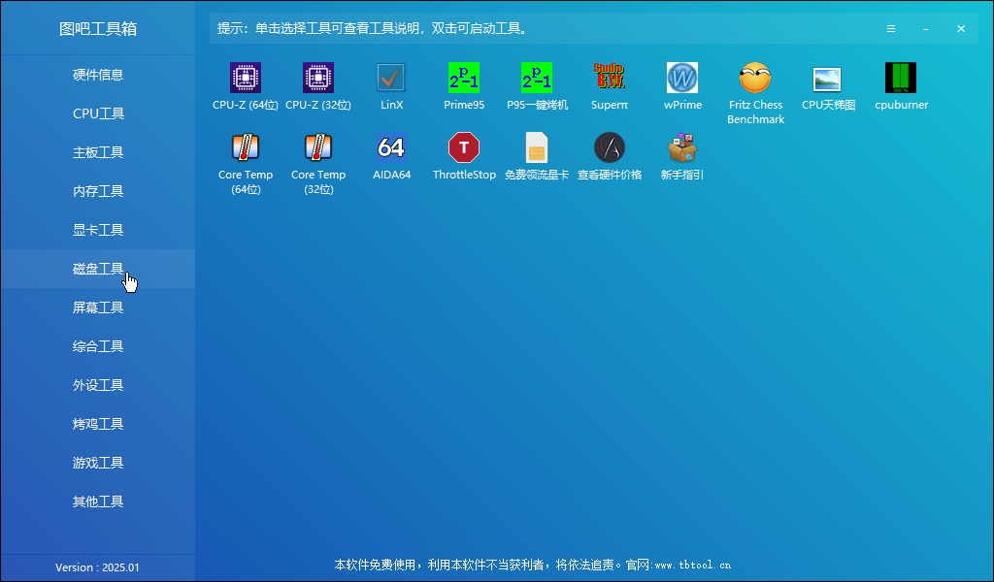Click the 图吧工具箱 title text
994x582 pixels.
pyautogui.click(x=98, y=28)
